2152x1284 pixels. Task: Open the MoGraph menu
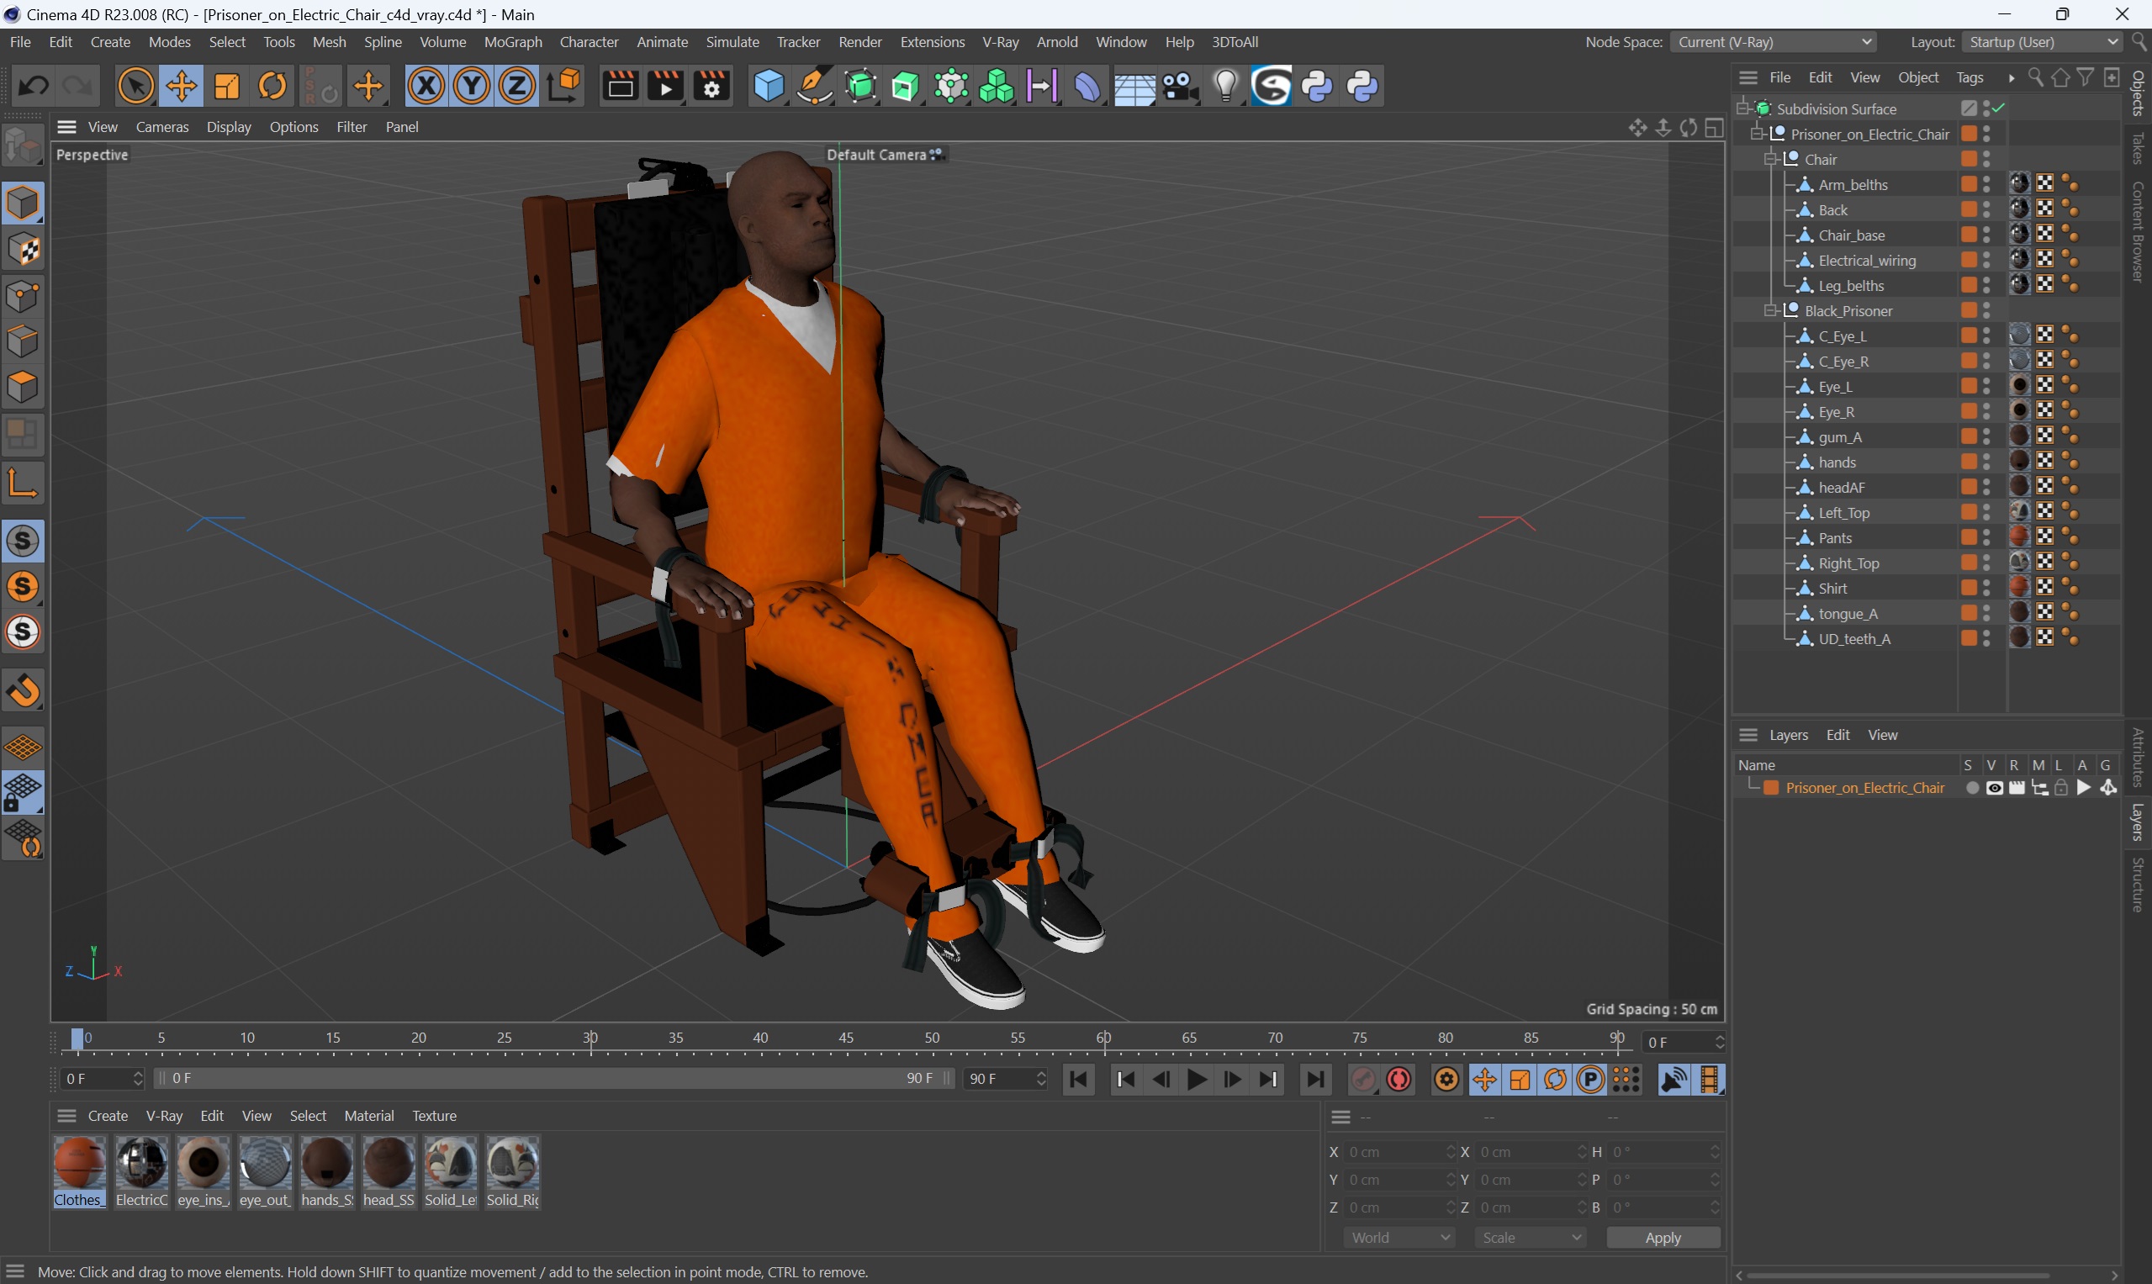click(x=512, y=41)
